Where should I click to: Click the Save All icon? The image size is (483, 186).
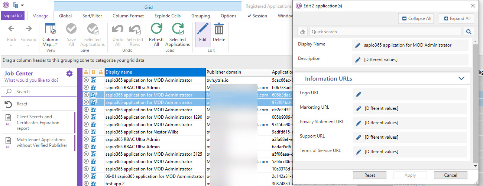tap(71, 29)
